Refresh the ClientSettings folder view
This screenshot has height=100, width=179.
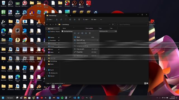point(113,24)
